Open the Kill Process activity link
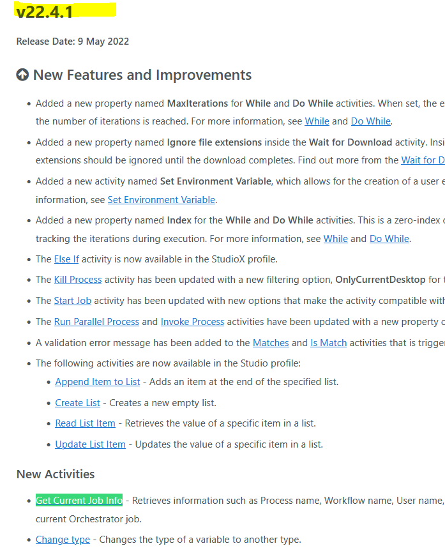 point(78,280)
